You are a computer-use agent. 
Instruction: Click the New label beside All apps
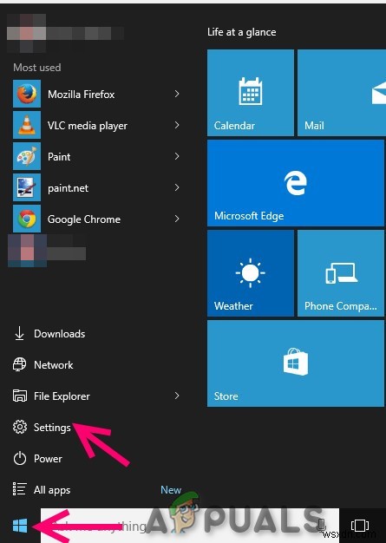coord(171,490)
